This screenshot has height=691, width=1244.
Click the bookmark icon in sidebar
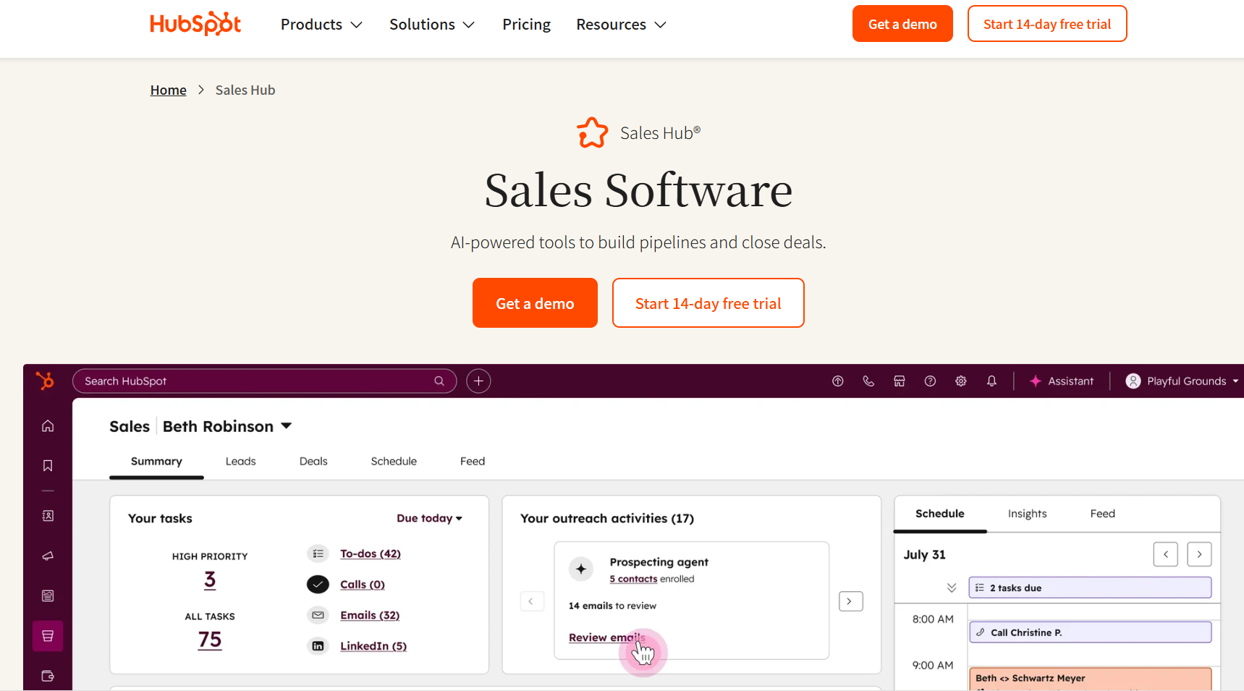[x=48, y=466]
